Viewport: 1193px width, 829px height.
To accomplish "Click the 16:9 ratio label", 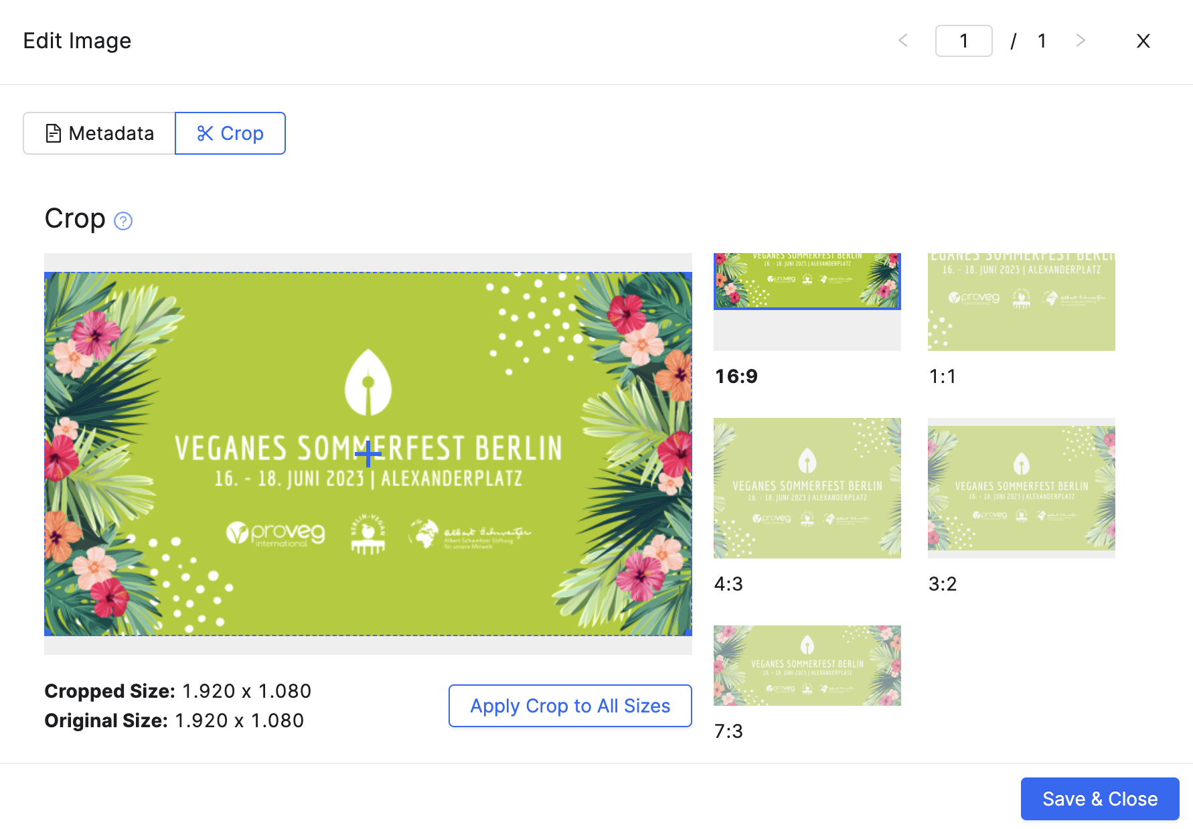I will click(x=736, y=376).
